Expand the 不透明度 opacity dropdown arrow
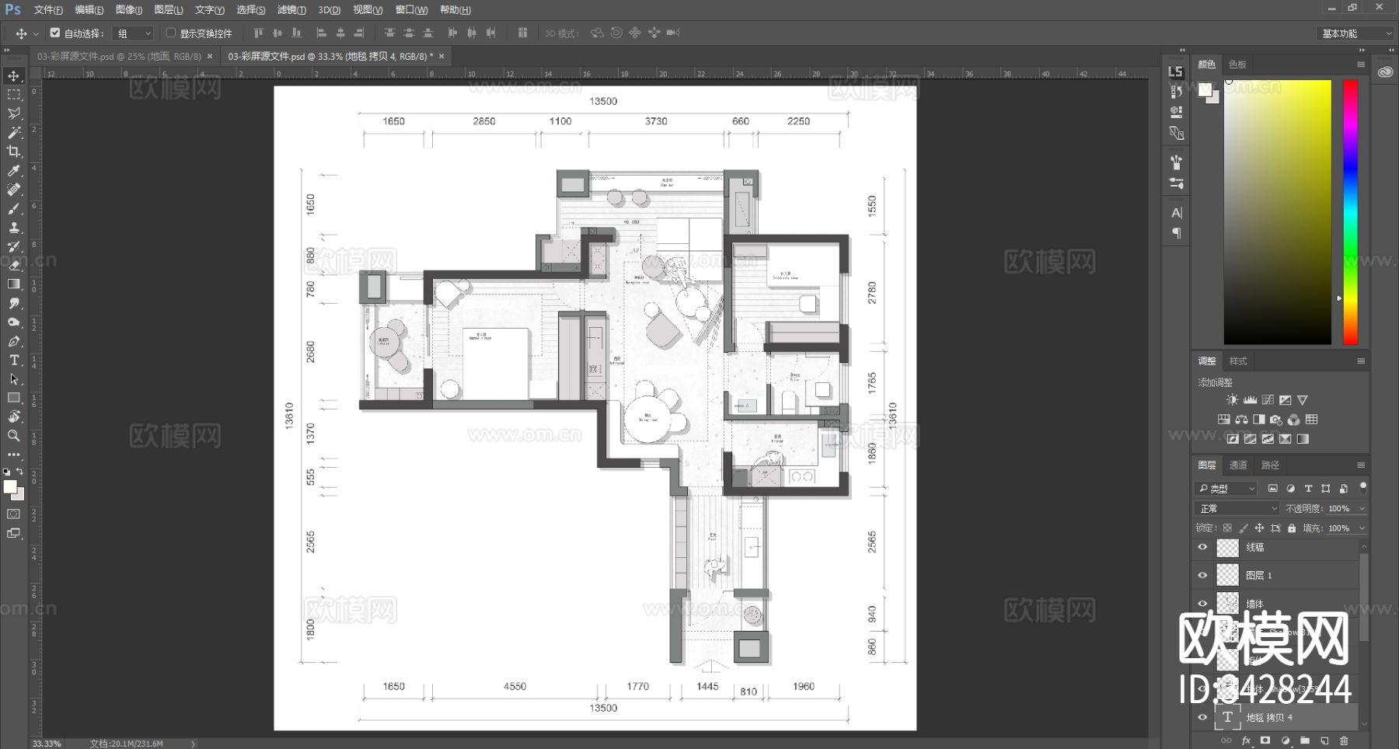 1362,508
